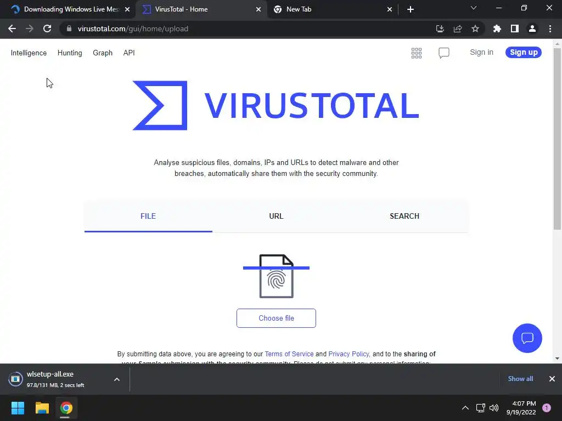The image size is (562, 421).
Task: Open the clock and date flyout
Action: point(521,408)
